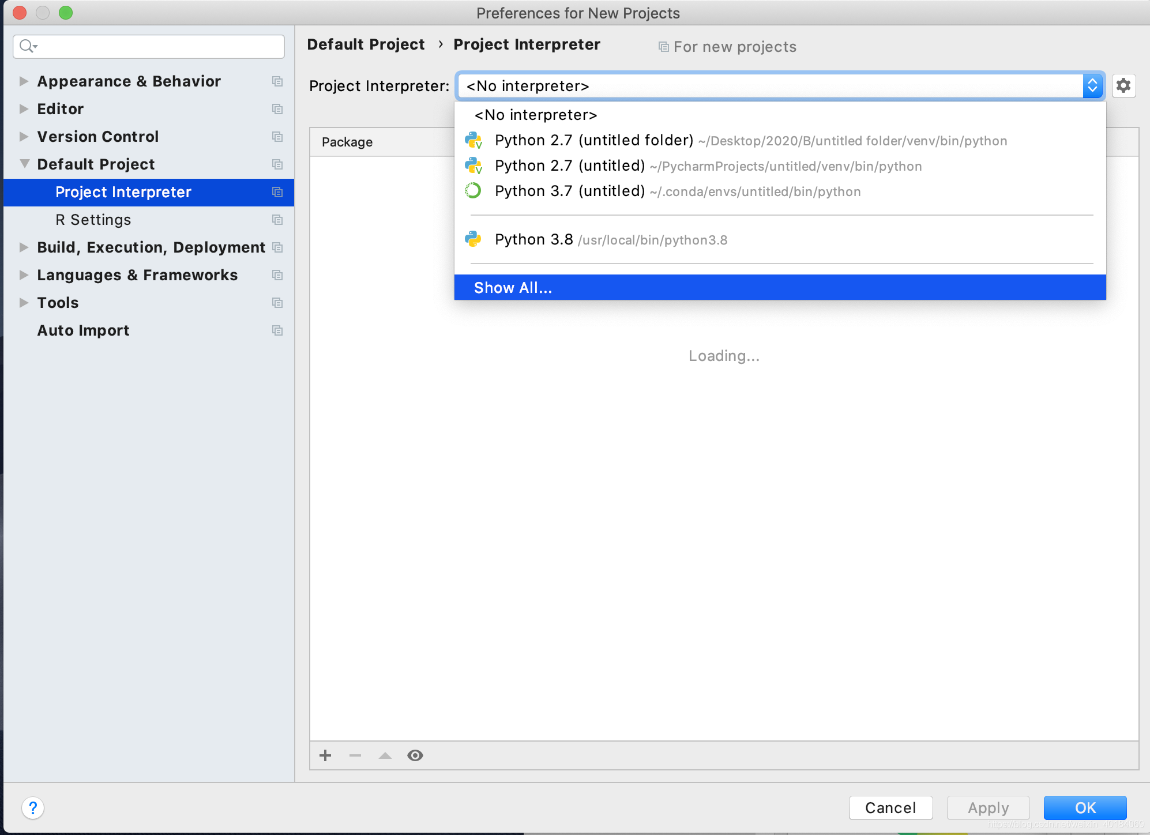1150x835 pixels.
Task: Select Python 3.8 /usr/local/bin interpreter
Action: click(780, 239)
